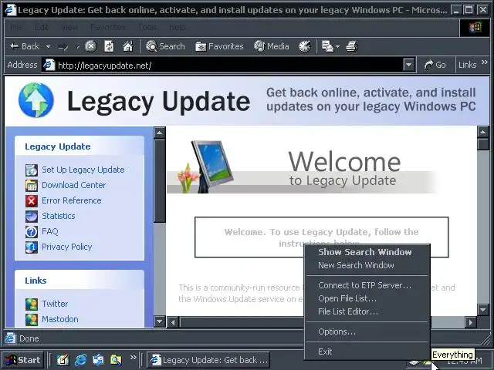Open the Statistics link
The height and width of the screenshot is (370, 494).
[59, 216]
